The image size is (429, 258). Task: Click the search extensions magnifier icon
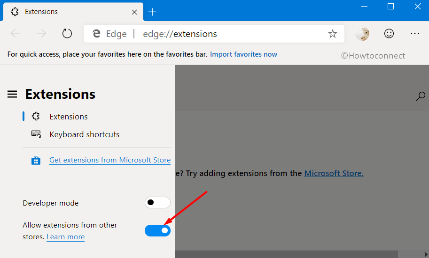[x=420, y=96]
